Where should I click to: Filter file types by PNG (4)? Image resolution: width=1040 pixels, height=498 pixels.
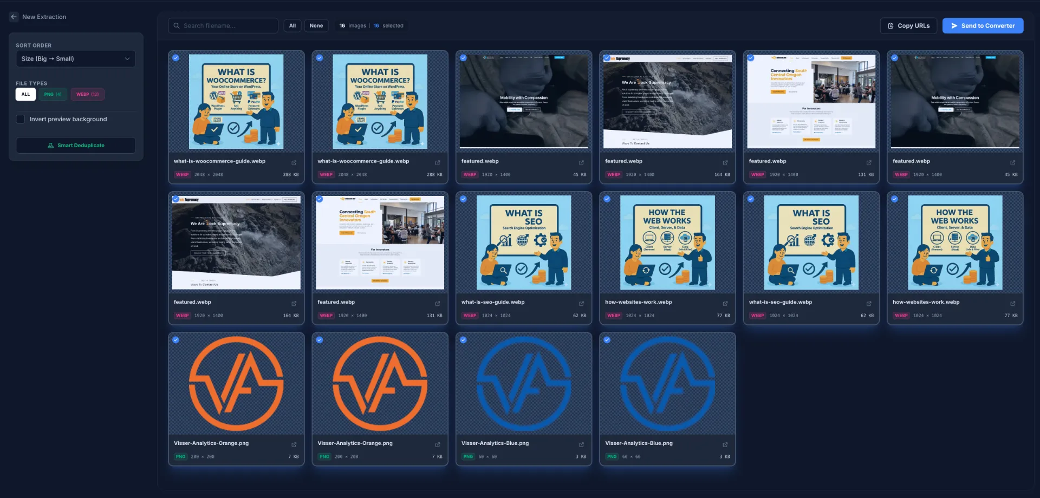click(53, 94)
